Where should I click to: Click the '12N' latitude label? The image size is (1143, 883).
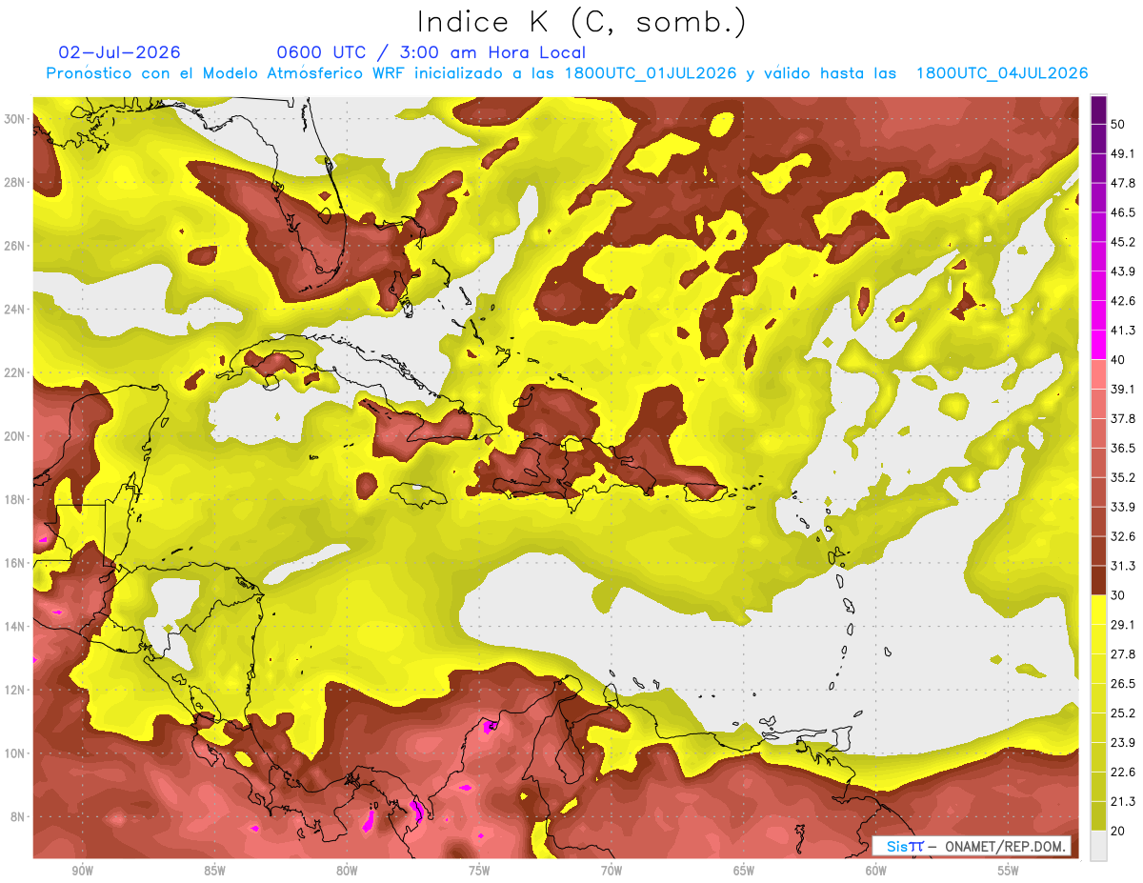[x=14, y=690]
